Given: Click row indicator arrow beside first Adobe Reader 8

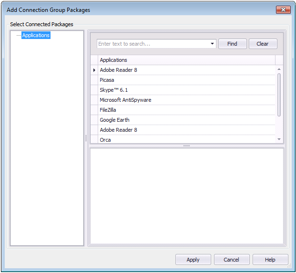Looking at the screenshot, I should (x=94, y=70).
